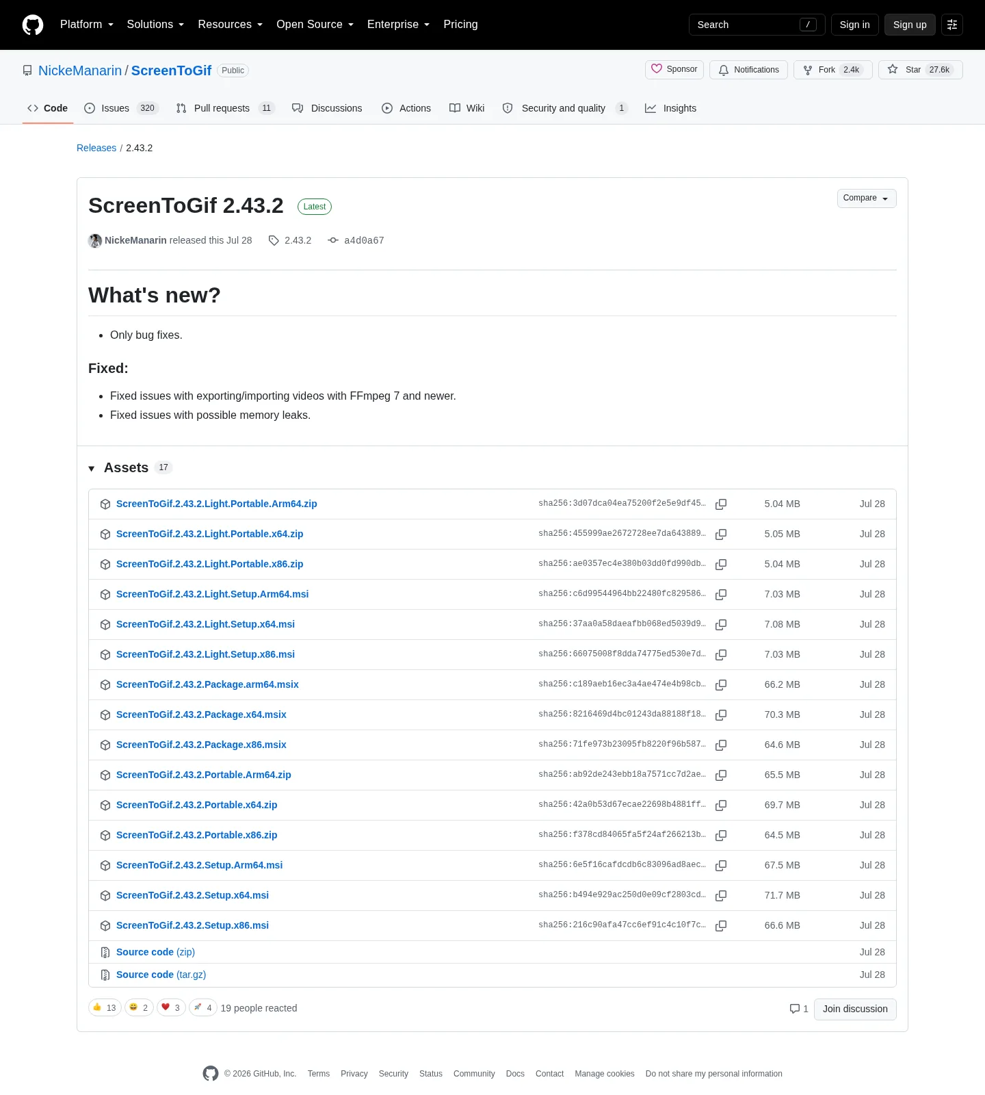The image size is (985, 1095).
Task: Fork the repository
Action: [833, 70]
